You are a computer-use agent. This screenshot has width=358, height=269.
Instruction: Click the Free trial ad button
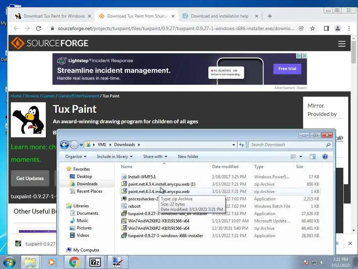[x=287, y=69]
